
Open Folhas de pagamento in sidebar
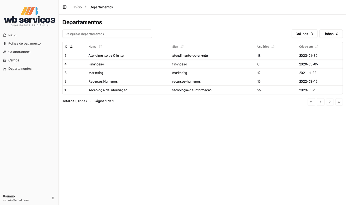tap(24, 43)
